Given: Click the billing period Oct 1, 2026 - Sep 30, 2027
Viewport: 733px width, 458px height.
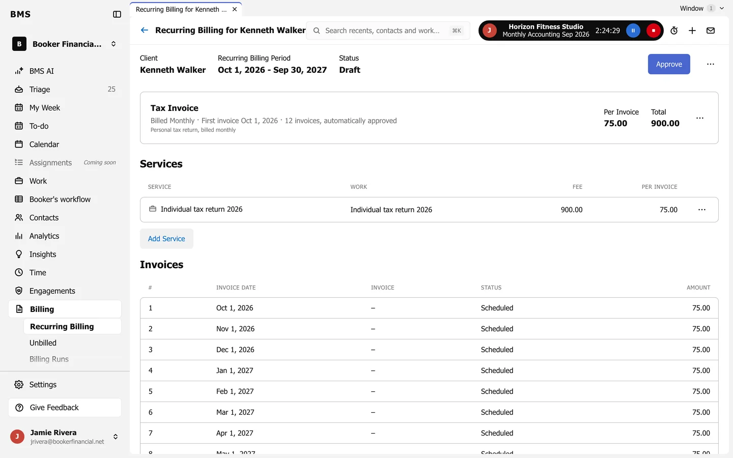Looking at the screenshot, I should [272, 70].
